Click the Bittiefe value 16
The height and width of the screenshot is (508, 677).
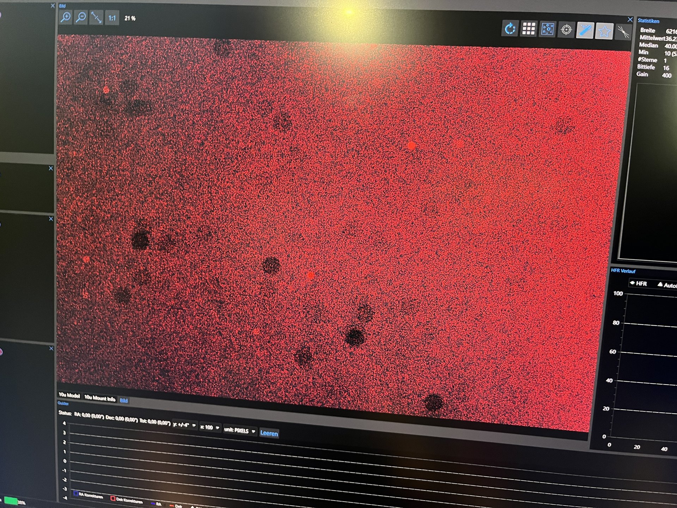click(666, 68)
